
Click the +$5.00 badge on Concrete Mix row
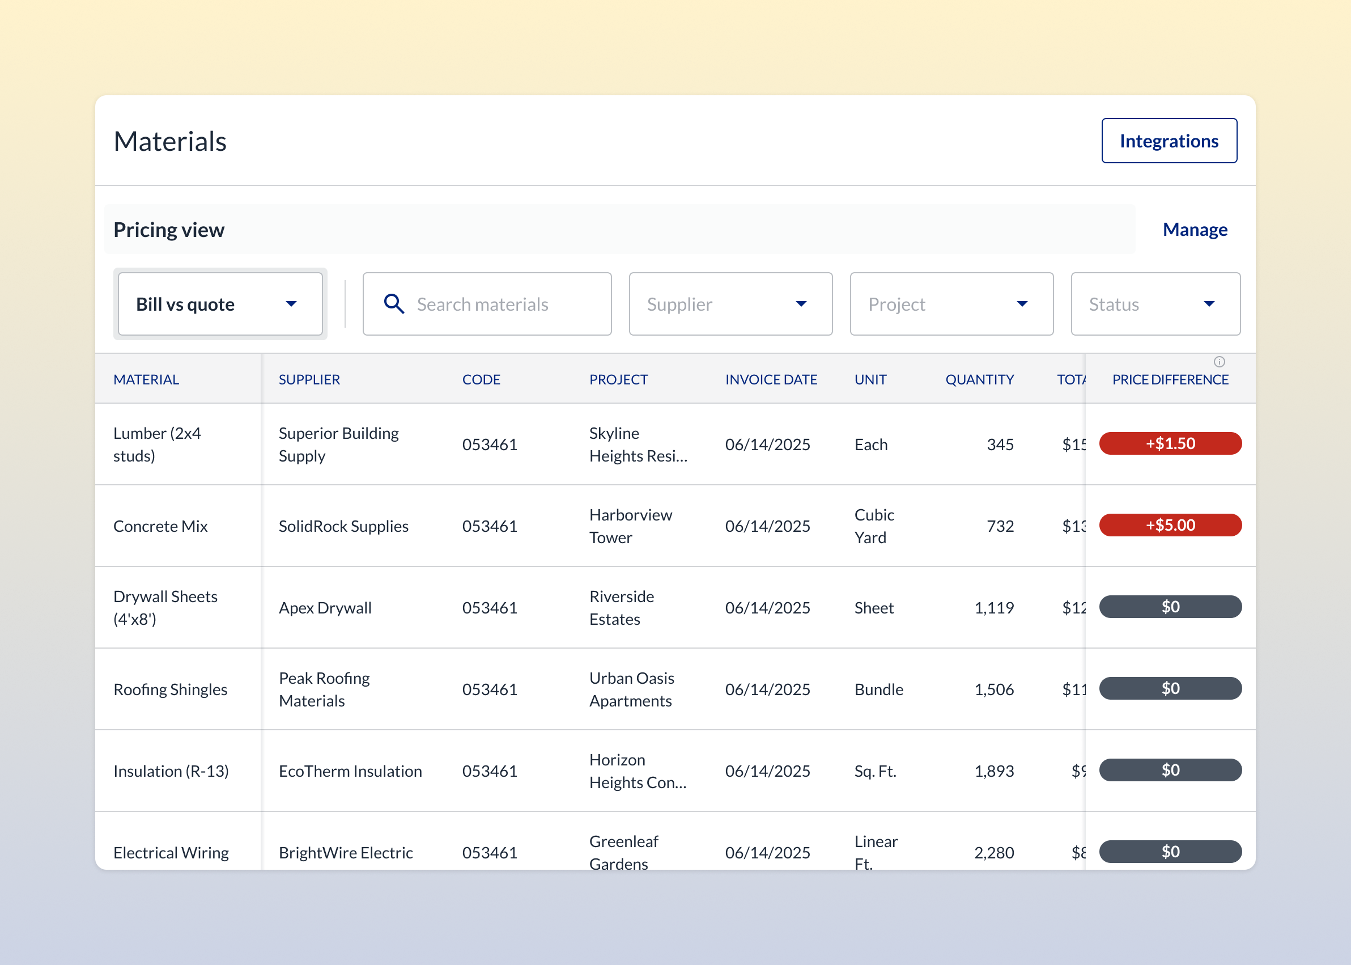[1170, 524]
